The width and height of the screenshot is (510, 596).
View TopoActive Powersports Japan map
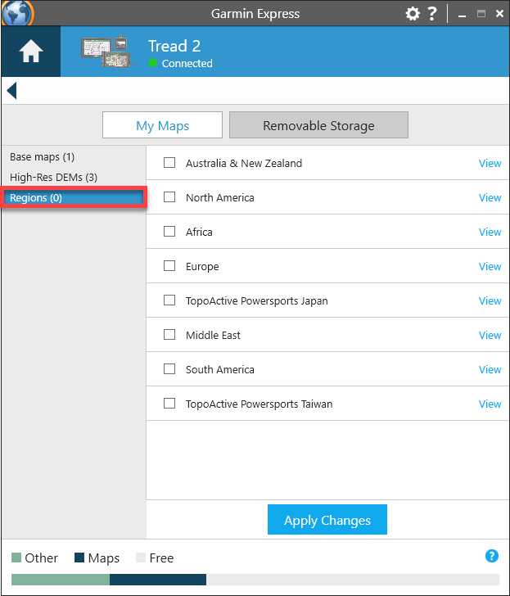click(x=490, y=300)
